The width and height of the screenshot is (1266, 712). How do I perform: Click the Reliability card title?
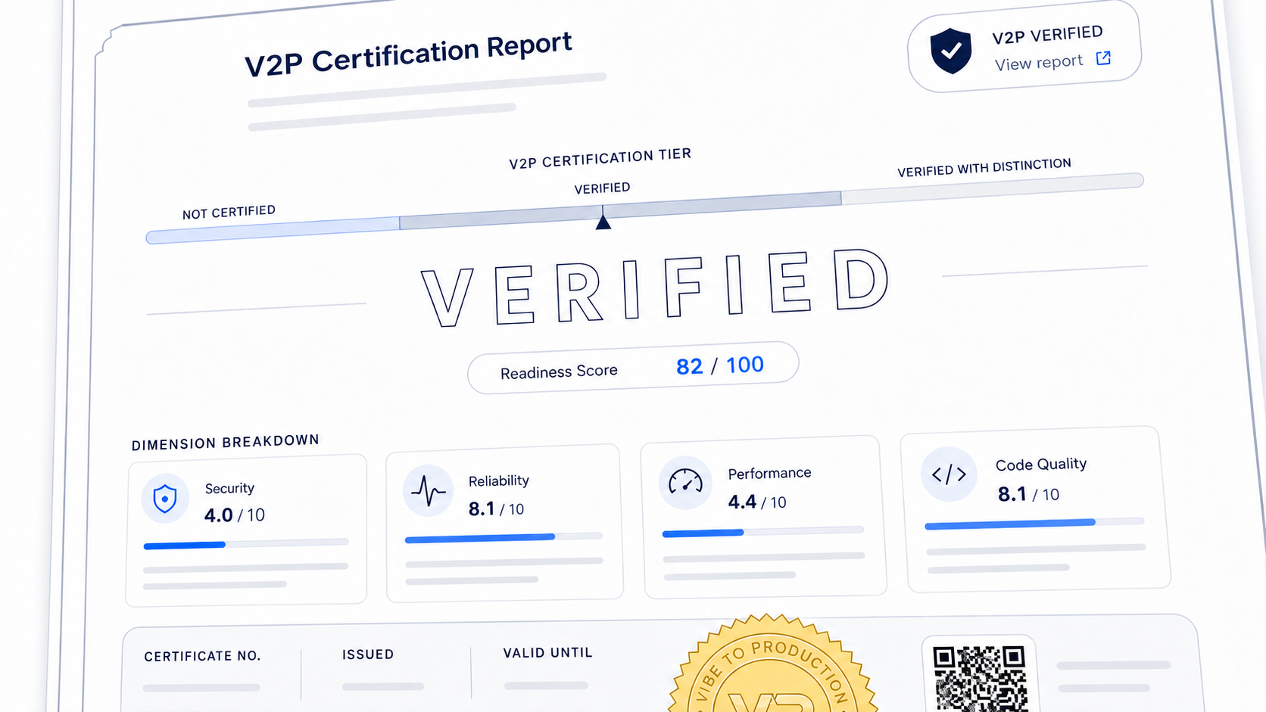(x=499, y=480)
